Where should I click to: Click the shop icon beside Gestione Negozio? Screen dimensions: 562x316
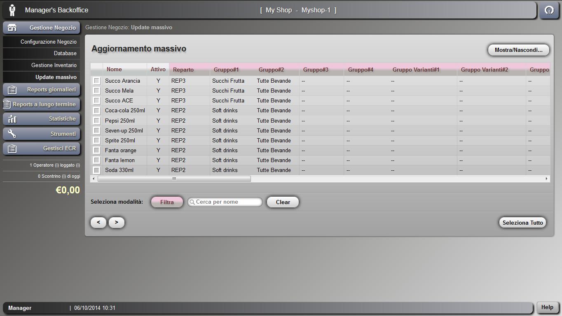click(12, 28)
